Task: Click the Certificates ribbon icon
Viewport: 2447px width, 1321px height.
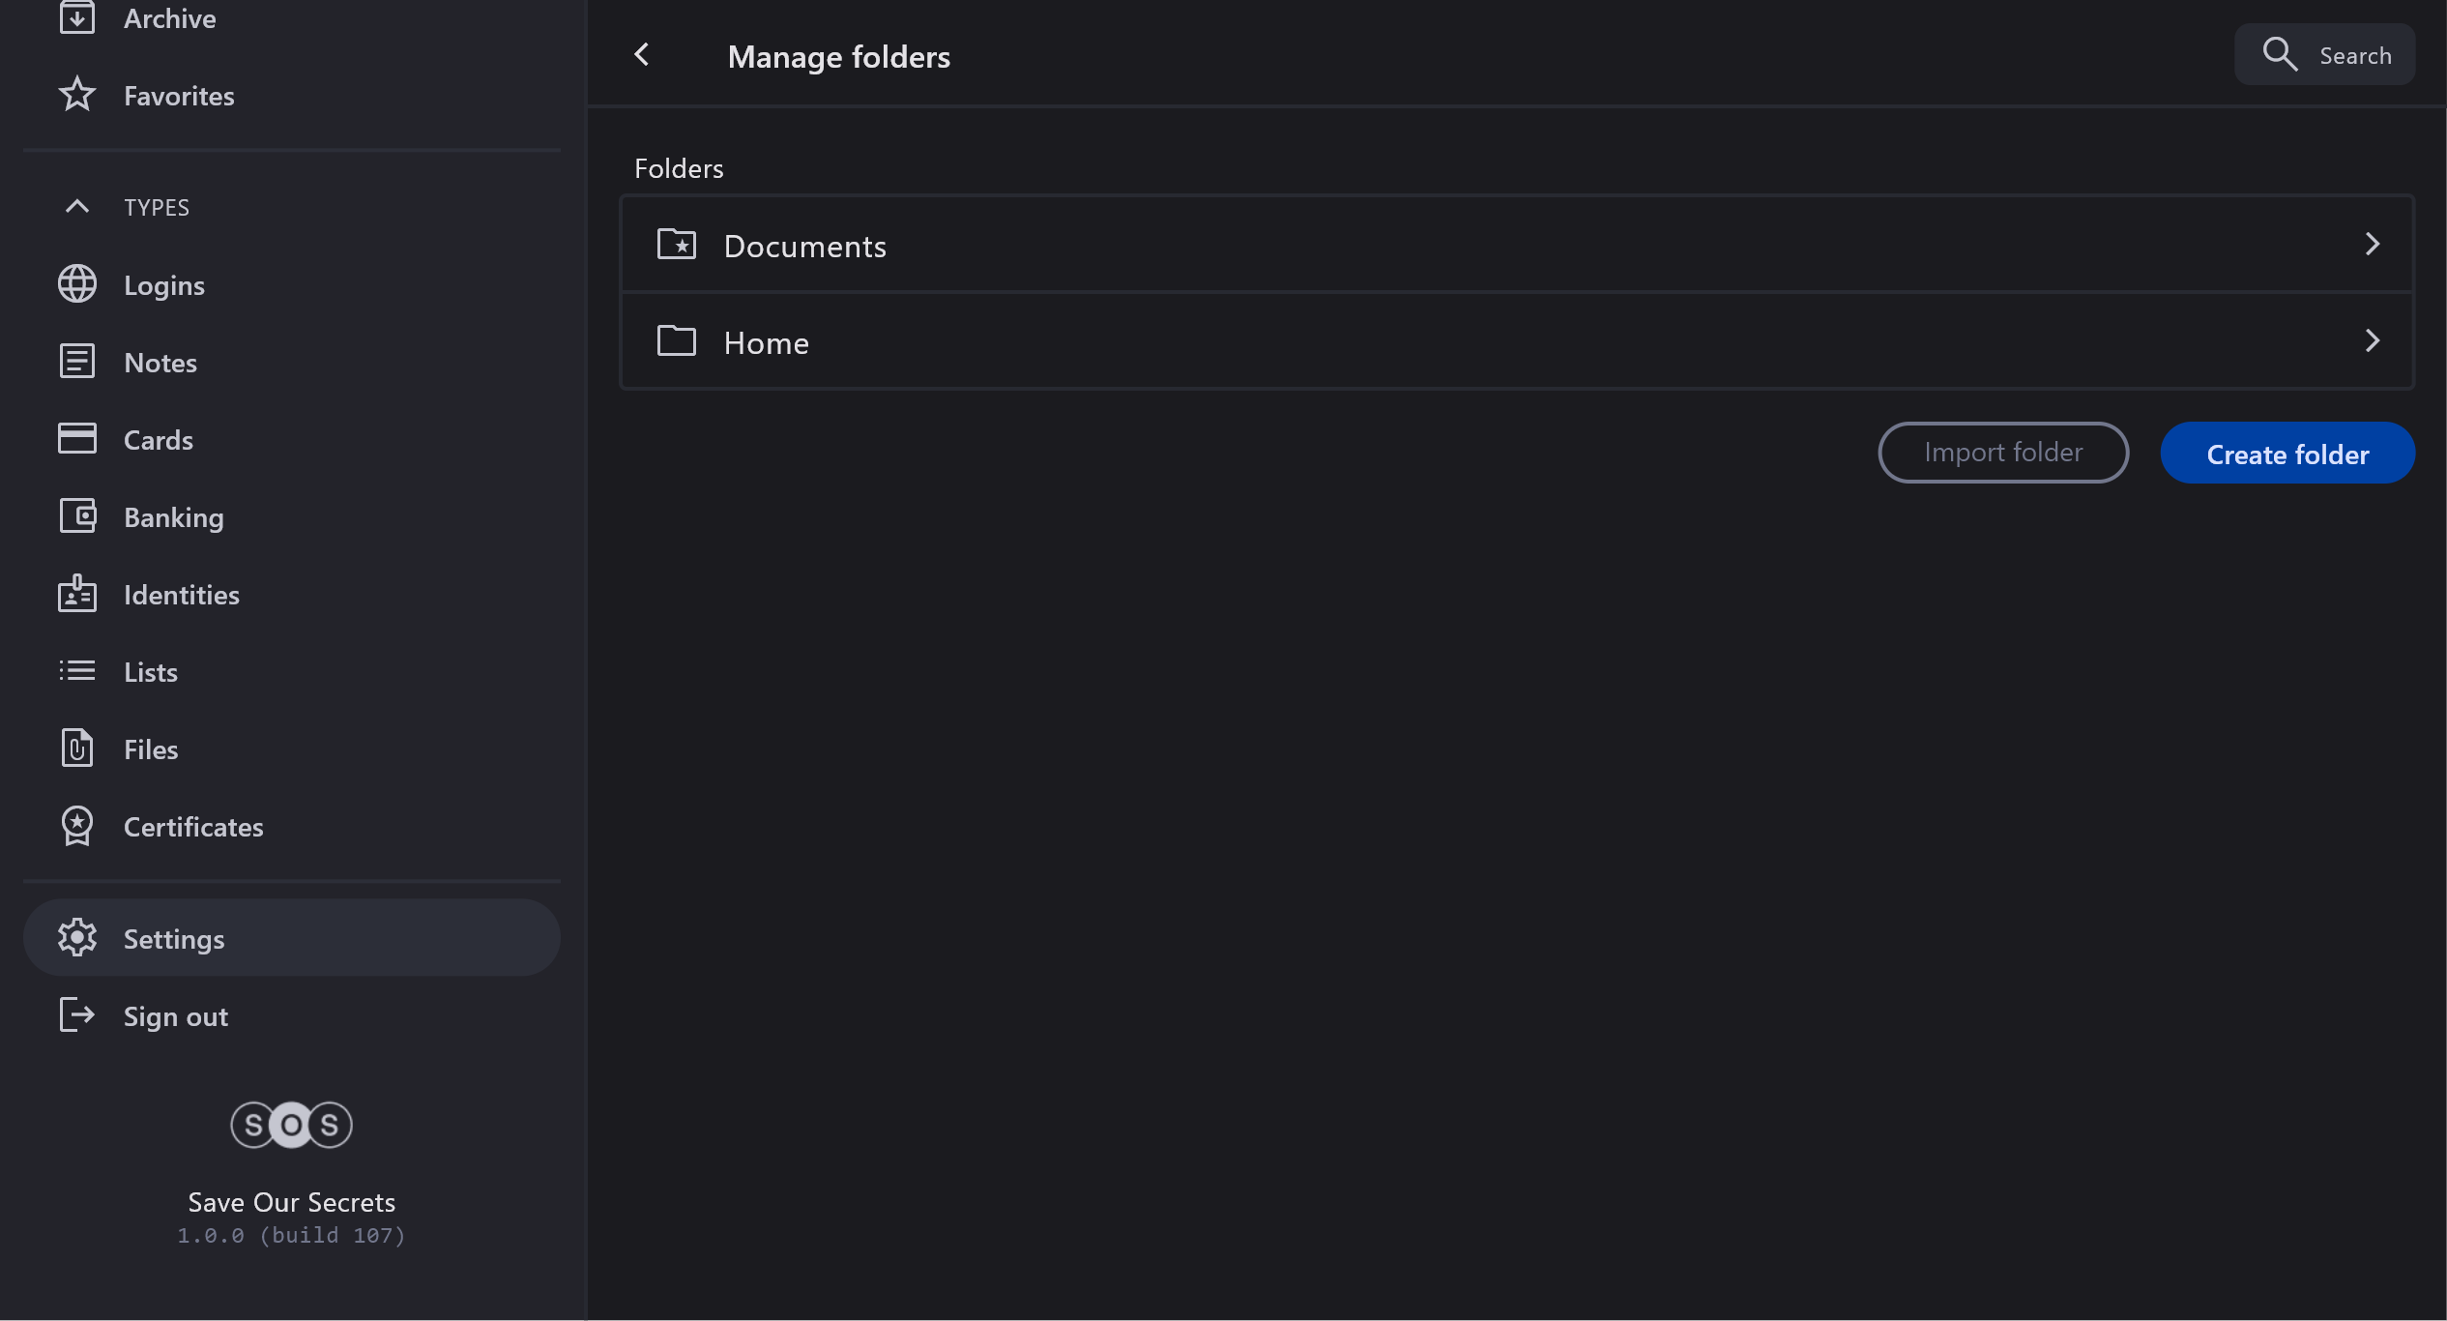Action: [76, 826]
